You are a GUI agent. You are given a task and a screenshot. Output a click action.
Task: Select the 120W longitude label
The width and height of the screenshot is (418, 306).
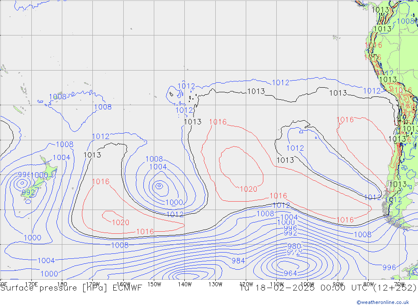pos(246,284)
